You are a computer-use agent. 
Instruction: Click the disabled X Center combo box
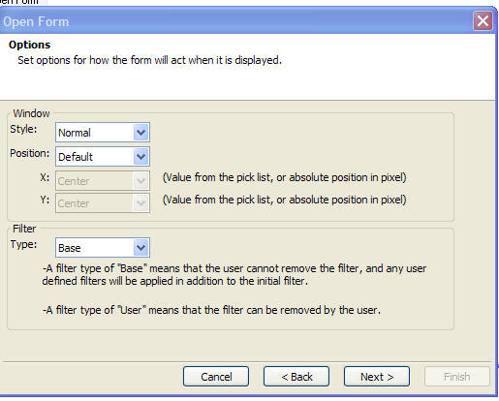click(x=103, y=180)
